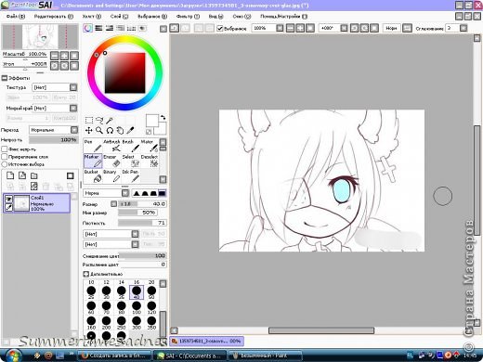Open the Файл menu

click(16, 17)
